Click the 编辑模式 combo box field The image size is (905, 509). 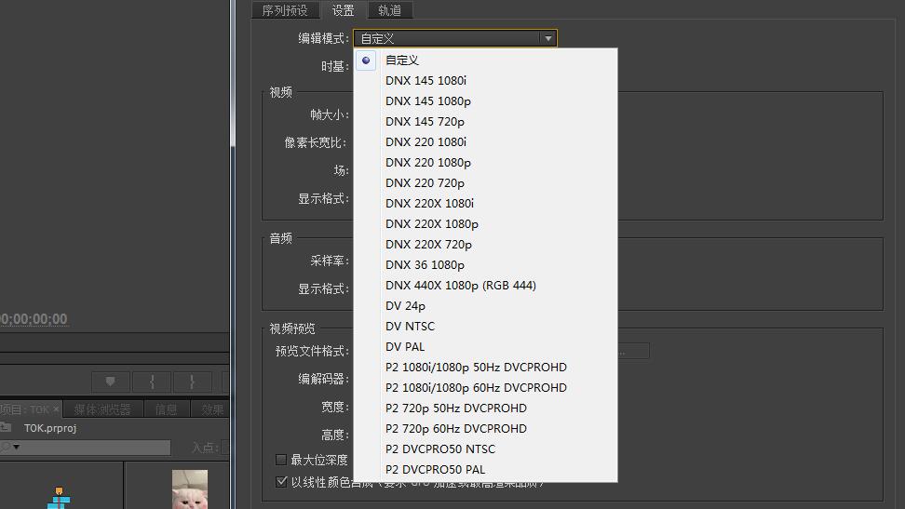coord(454,39)
